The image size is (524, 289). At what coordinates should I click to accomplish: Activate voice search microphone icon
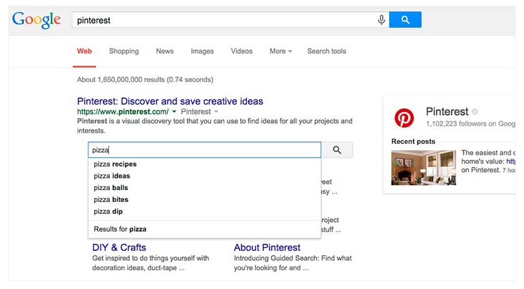381,20
